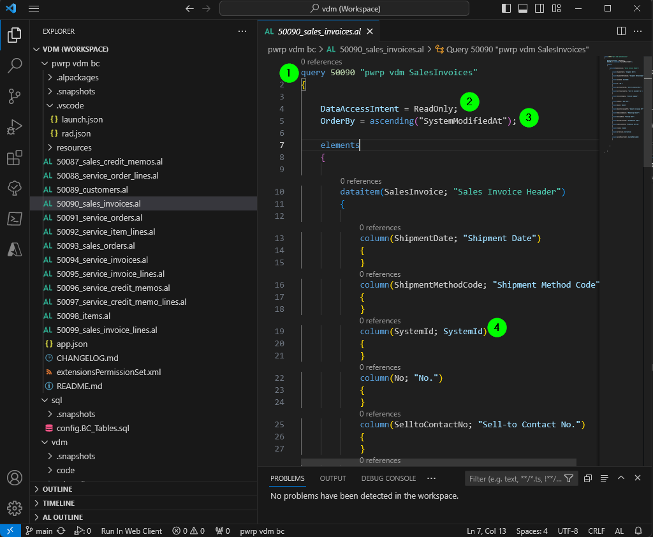Change indentation via Spaces: 4
653x537 pixels.
pyautogui.click(x=532, y=531)
